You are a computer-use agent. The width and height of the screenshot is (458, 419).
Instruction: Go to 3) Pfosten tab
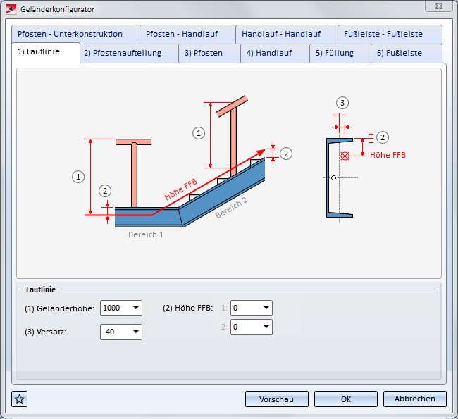click(210, 53)
